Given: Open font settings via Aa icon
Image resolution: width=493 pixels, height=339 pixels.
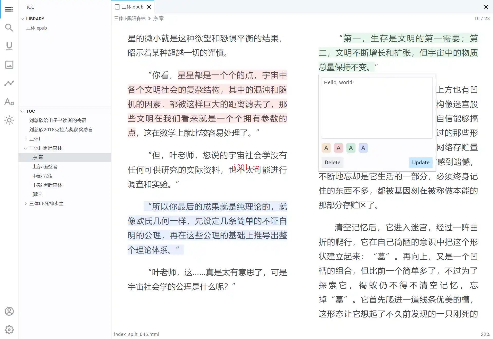Looking at the screenshot, I should (x=9, y=102).
